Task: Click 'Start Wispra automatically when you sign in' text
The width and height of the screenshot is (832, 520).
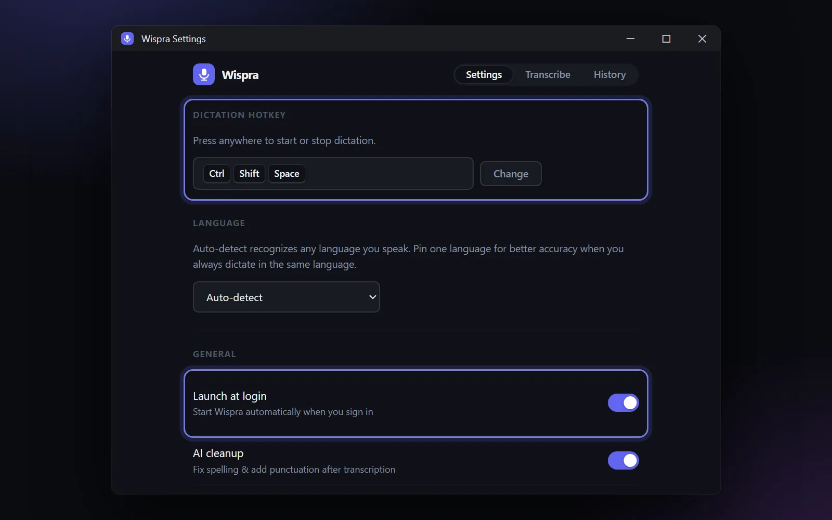Action: 283,412
